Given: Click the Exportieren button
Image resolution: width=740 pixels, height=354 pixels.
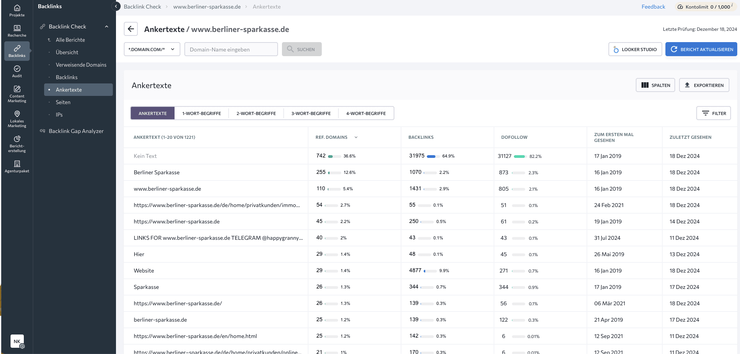Looking at the screenshot, I should point(704,85).
